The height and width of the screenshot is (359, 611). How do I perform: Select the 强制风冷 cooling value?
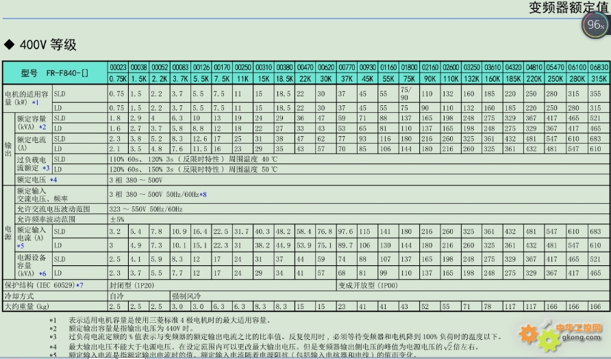click(x=186, y=296)
